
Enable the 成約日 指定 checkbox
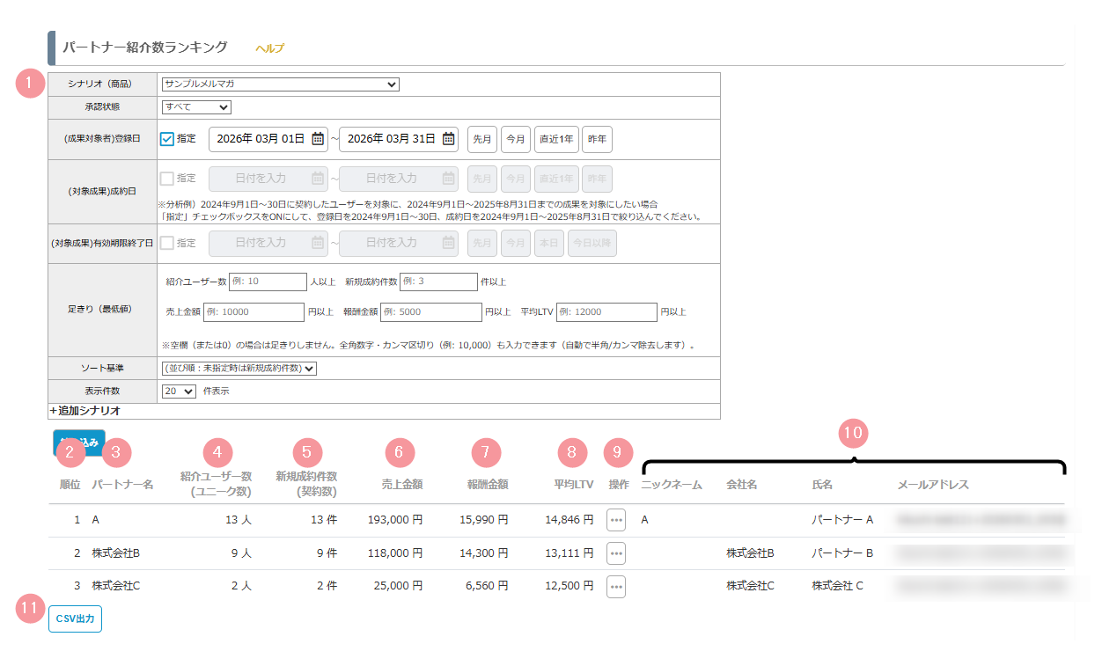point(167,179)
